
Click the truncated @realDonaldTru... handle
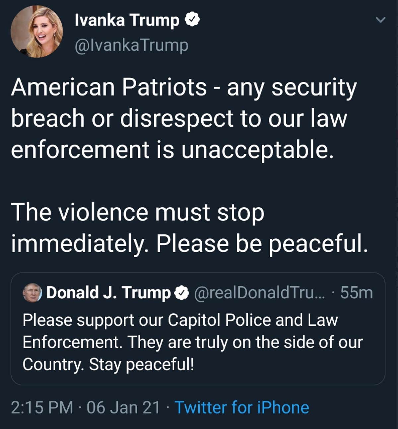[260, 292]
